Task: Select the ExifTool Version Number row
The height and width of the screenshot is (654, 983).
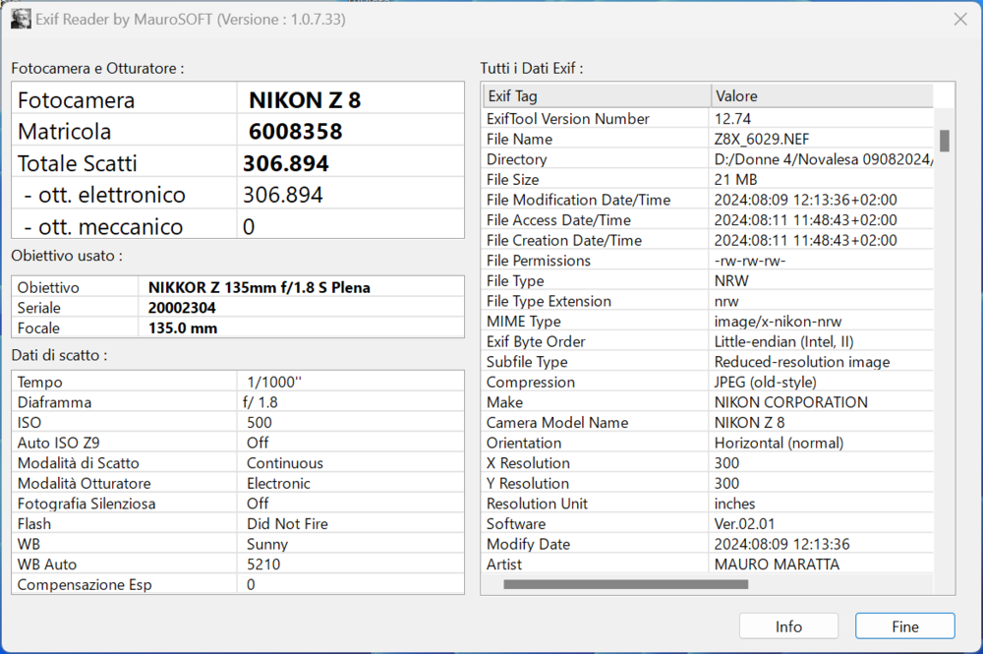Action: [x=709, y=119]
